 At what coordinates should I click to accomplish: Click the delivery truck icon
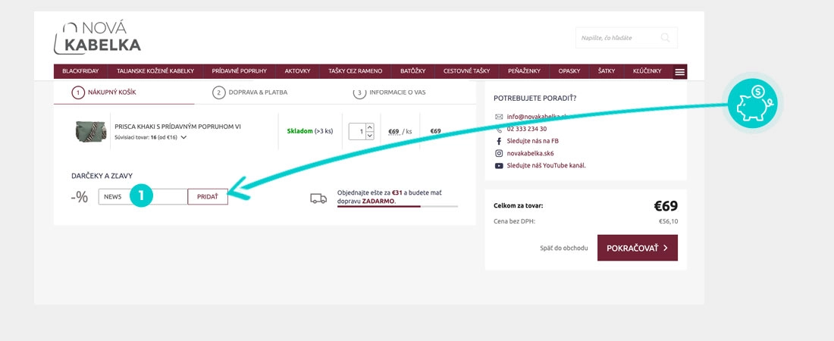[318, 199]
